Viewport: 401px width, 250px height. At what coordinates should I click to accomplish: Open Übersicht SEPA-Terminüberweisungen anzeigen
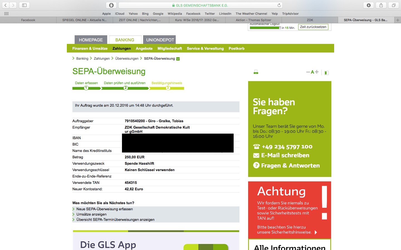[115, 220]
